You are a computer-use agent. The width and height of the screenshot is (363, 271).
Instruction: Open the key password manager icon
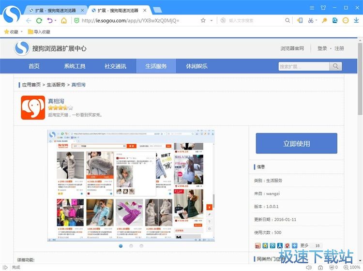point(324,20)
